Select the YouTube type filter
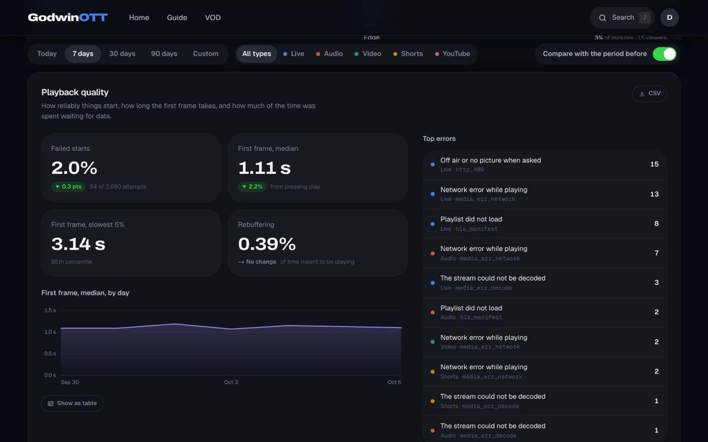The width and height of the screenshot is (708, 442). pyautogui.click(x=452, y=54)
